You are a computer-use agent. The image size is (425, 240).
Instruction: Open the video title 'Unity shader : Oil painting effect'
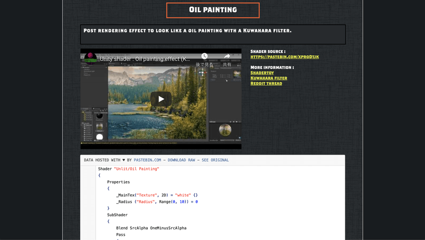click(144, 59)
